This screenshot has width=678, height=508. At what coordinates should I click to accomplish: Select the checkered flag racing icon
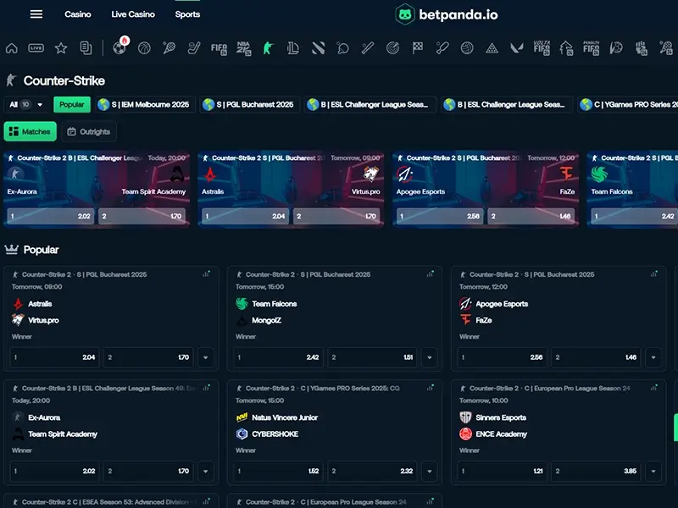click(417, 48)
